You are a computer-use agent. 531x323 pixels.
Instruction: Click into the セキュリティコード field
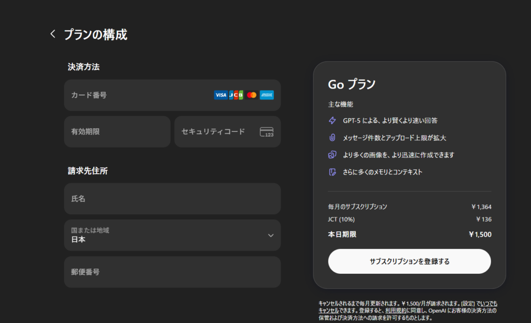click(218, 131)
